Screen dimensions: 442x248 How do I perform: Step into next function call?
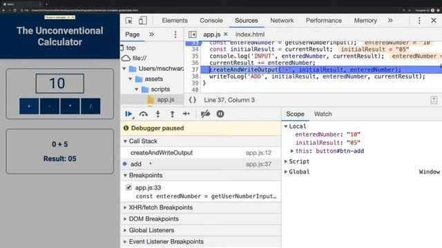[x=158, y=114]
